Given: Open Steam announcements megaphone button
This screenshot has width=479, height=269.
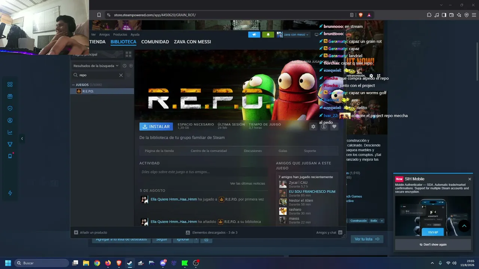Looking at the screenshot, I should pos(254,35).
